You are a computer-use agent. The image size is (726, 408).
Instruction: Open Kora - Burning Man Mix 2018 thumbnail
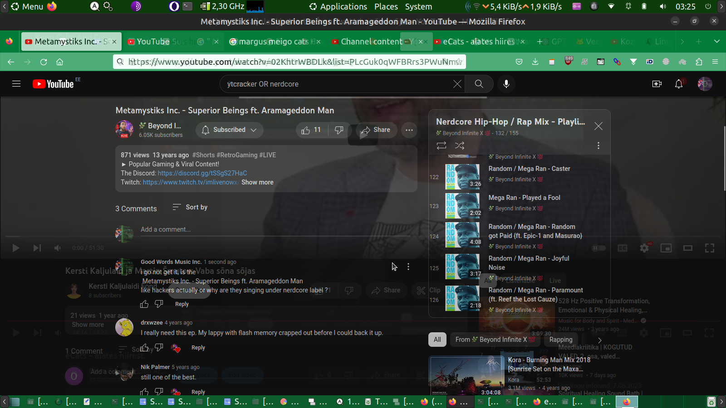[x=466, y=376]
